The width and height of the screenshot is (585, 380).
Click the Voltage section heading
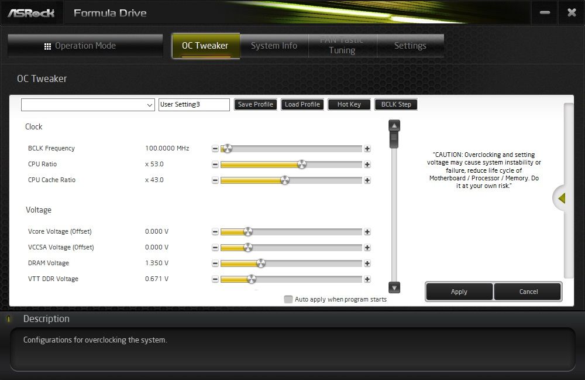(x=39, y=210)
